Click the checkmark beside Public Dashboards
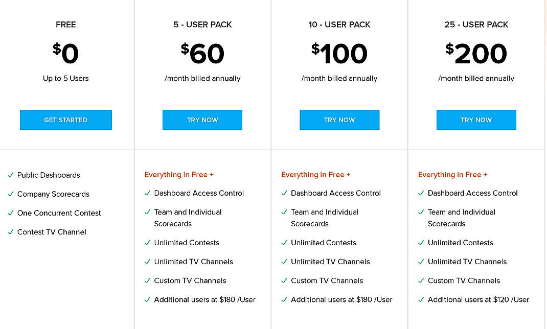 pyautogui.click(x=10, y=175)
